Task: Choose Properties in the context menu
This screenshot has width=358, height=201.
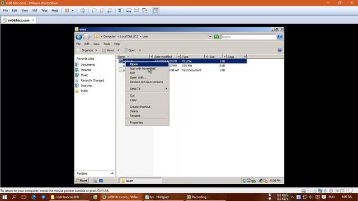Action: 147,123
